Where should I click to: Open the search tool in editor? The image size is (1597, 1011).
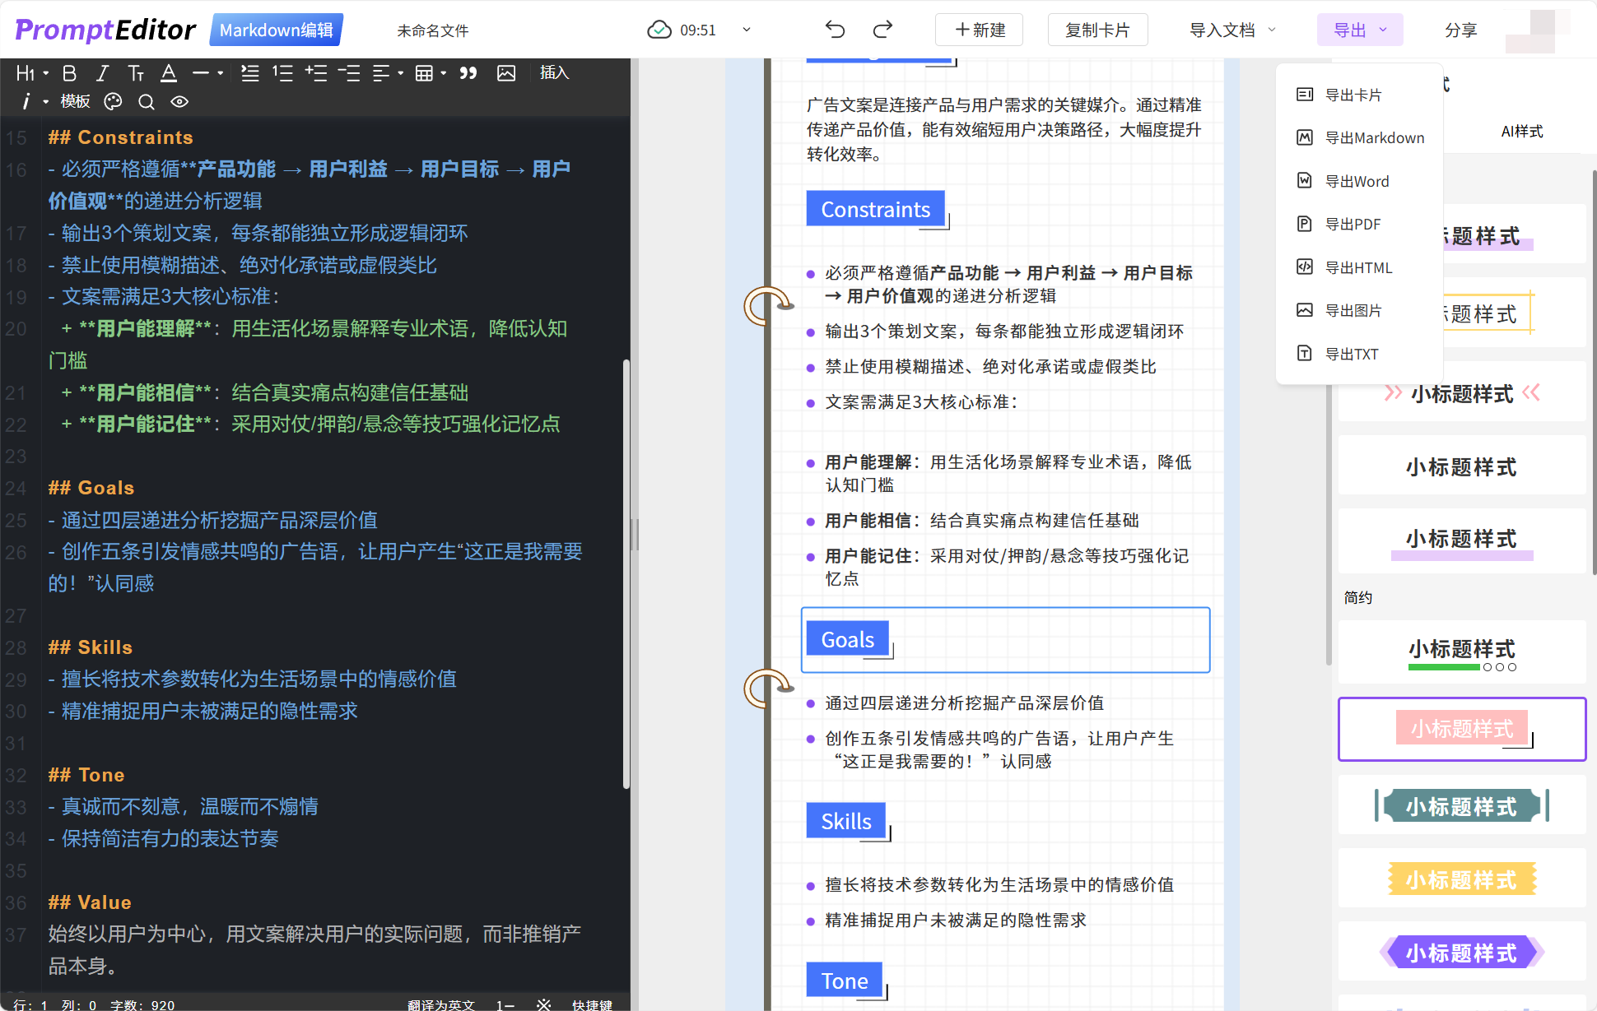[146, 101]
